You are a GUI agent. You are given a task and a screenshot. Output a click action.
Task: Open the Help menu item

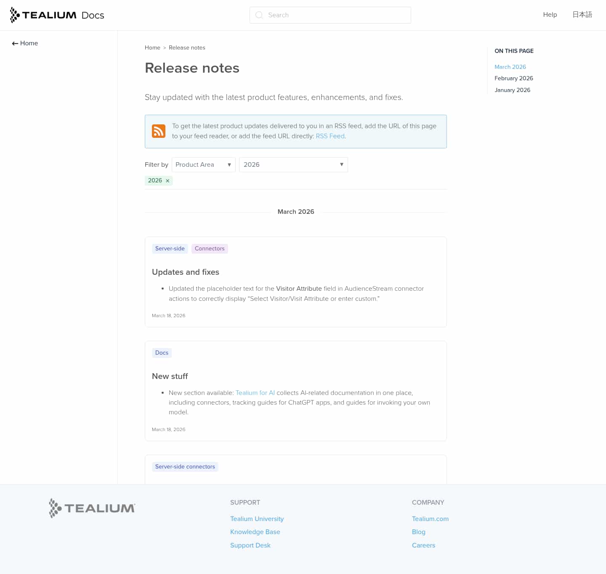(x=550, y=15)
